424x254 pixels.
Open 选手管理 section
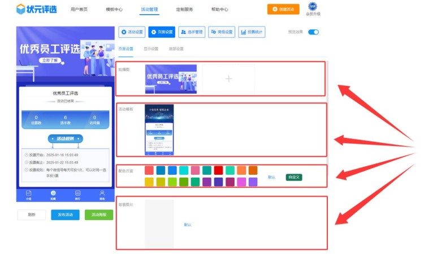192,32
